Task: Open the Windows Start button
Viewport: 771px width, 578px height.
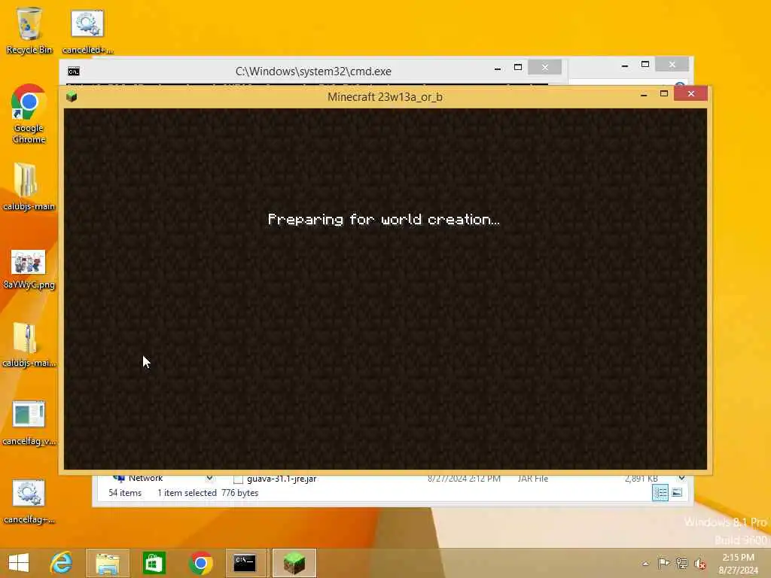Action: pyautogui.click(x=19, y=563)
